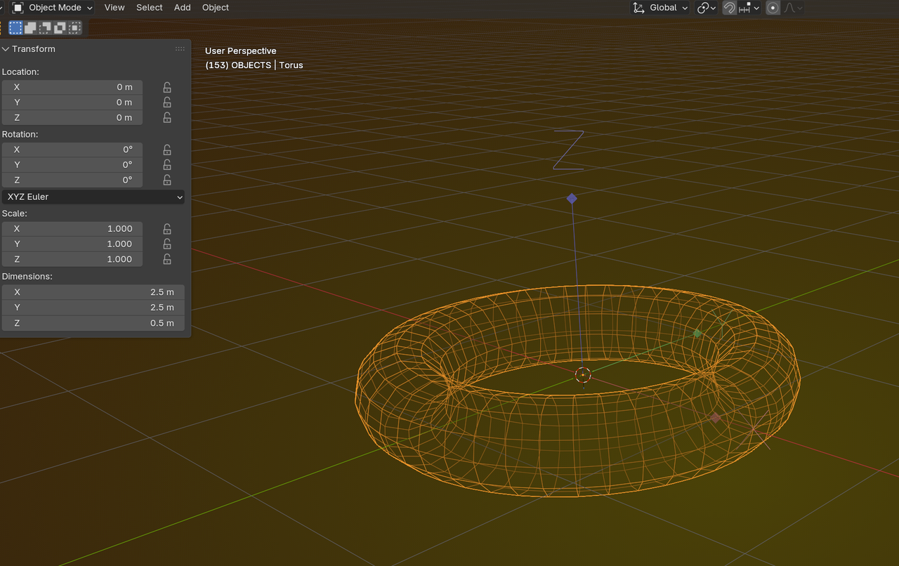
Task: Open the Proportional Editing falloff curve dropdown
Action: click(794, 8)
